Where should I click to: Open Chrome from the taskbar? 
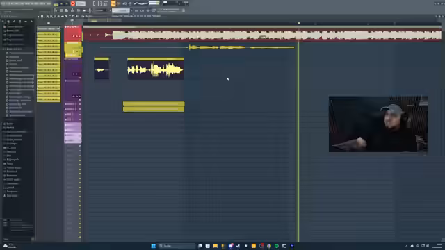269,246
